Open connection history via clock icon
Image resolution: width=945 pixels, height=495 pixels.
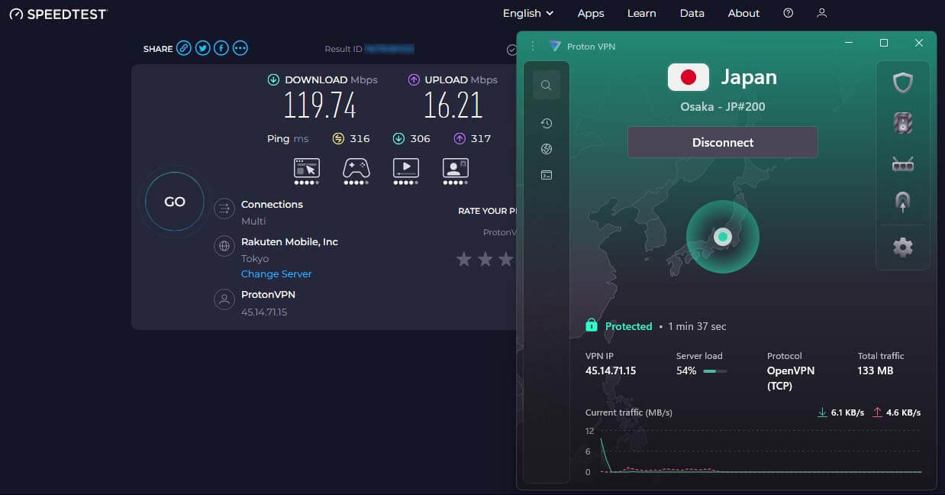(x=546, y=123)
